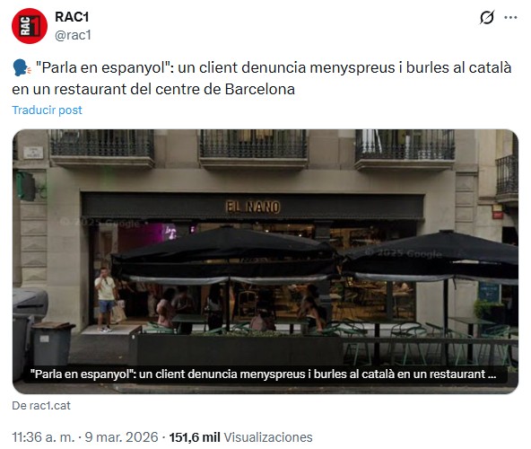
Task: Click the "Parla en espanyol" quoted text
Action: point(104,67)
